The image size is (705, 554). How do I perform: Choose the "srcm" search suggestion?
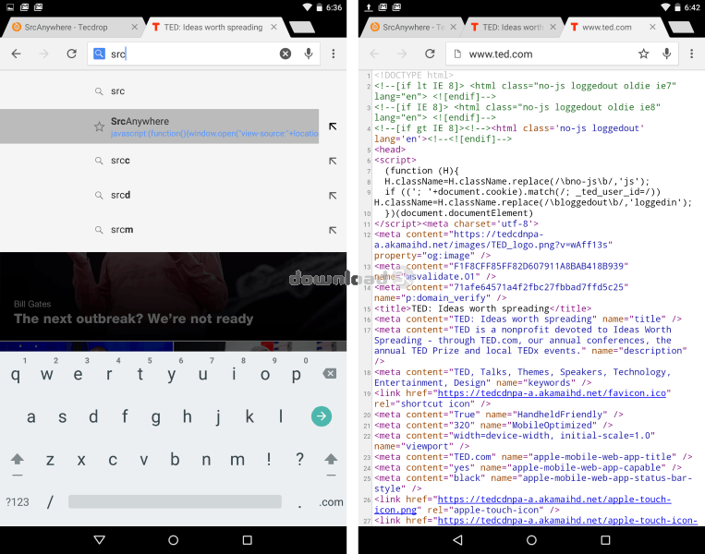122,230
